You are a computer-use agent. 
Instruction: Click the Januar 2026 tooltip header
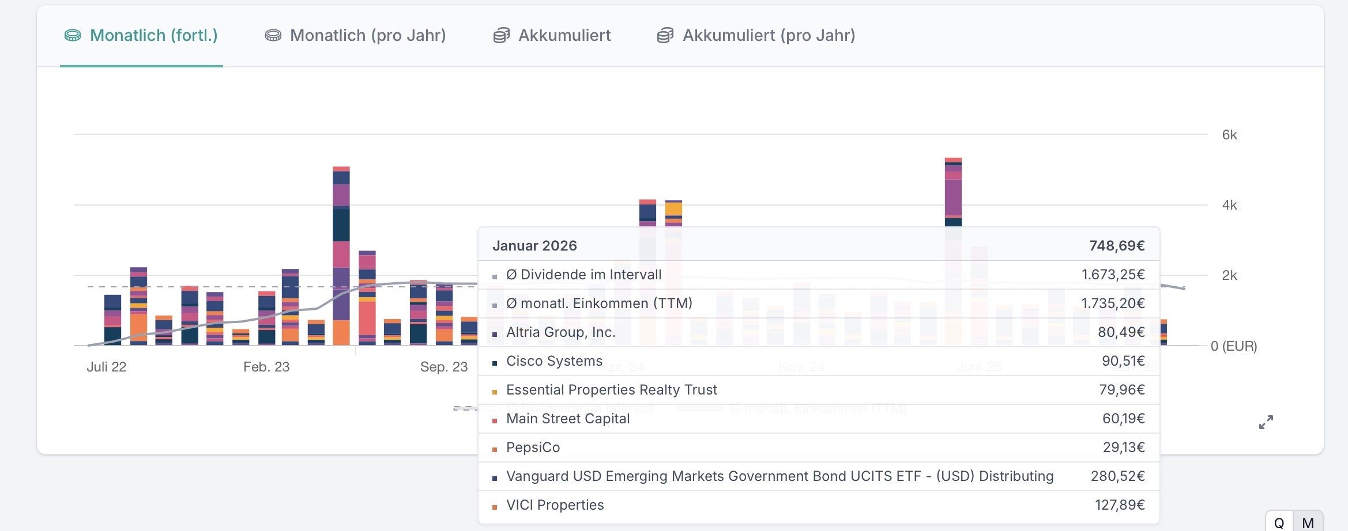534,246
